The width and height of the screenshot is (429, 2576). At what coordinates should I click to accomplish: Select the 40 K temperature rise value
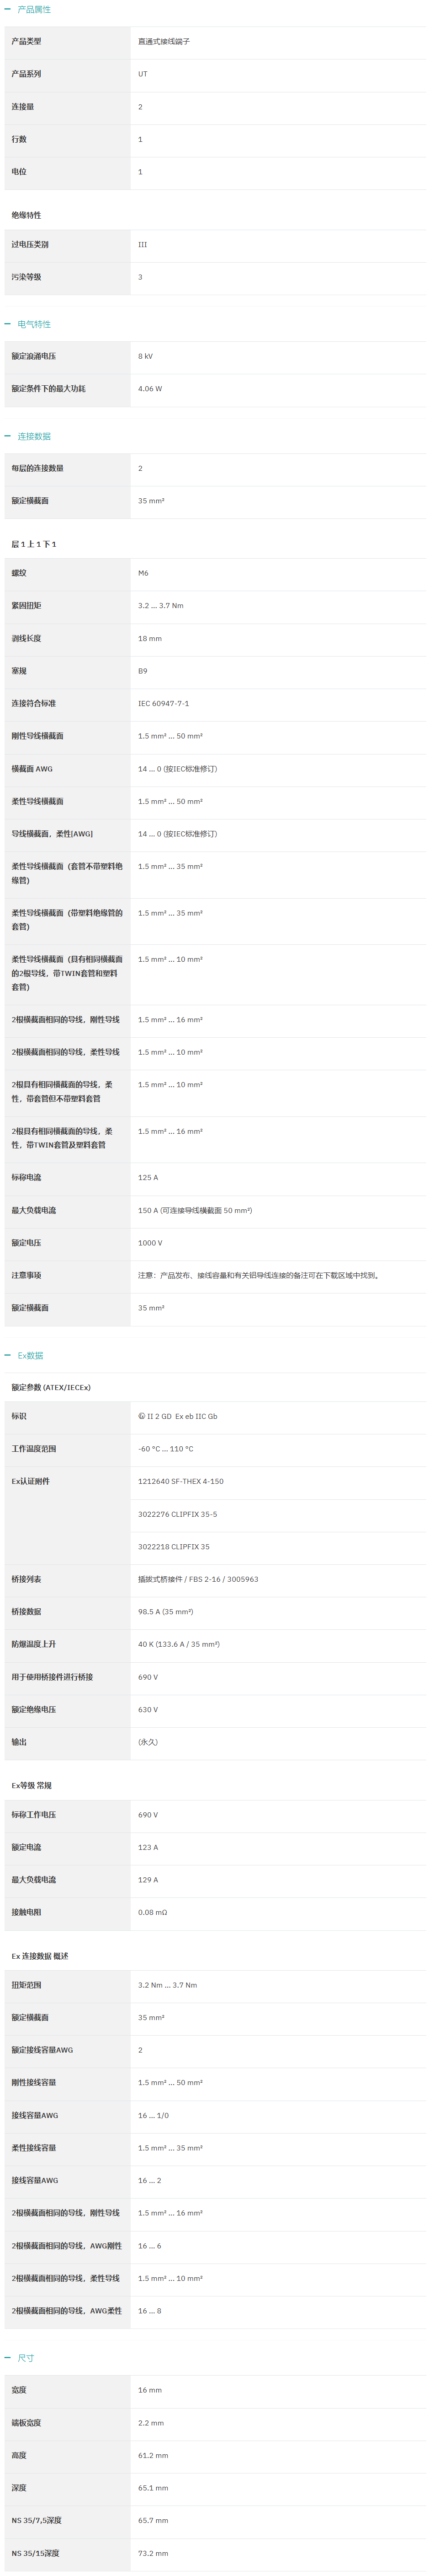179,1644
